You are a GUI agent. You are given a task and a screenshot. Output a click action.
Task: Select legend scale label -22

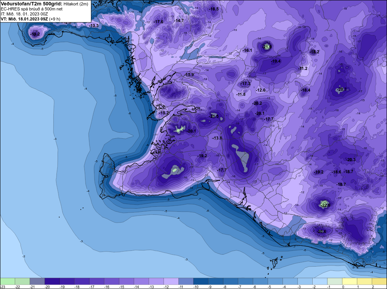click(17, 287)
